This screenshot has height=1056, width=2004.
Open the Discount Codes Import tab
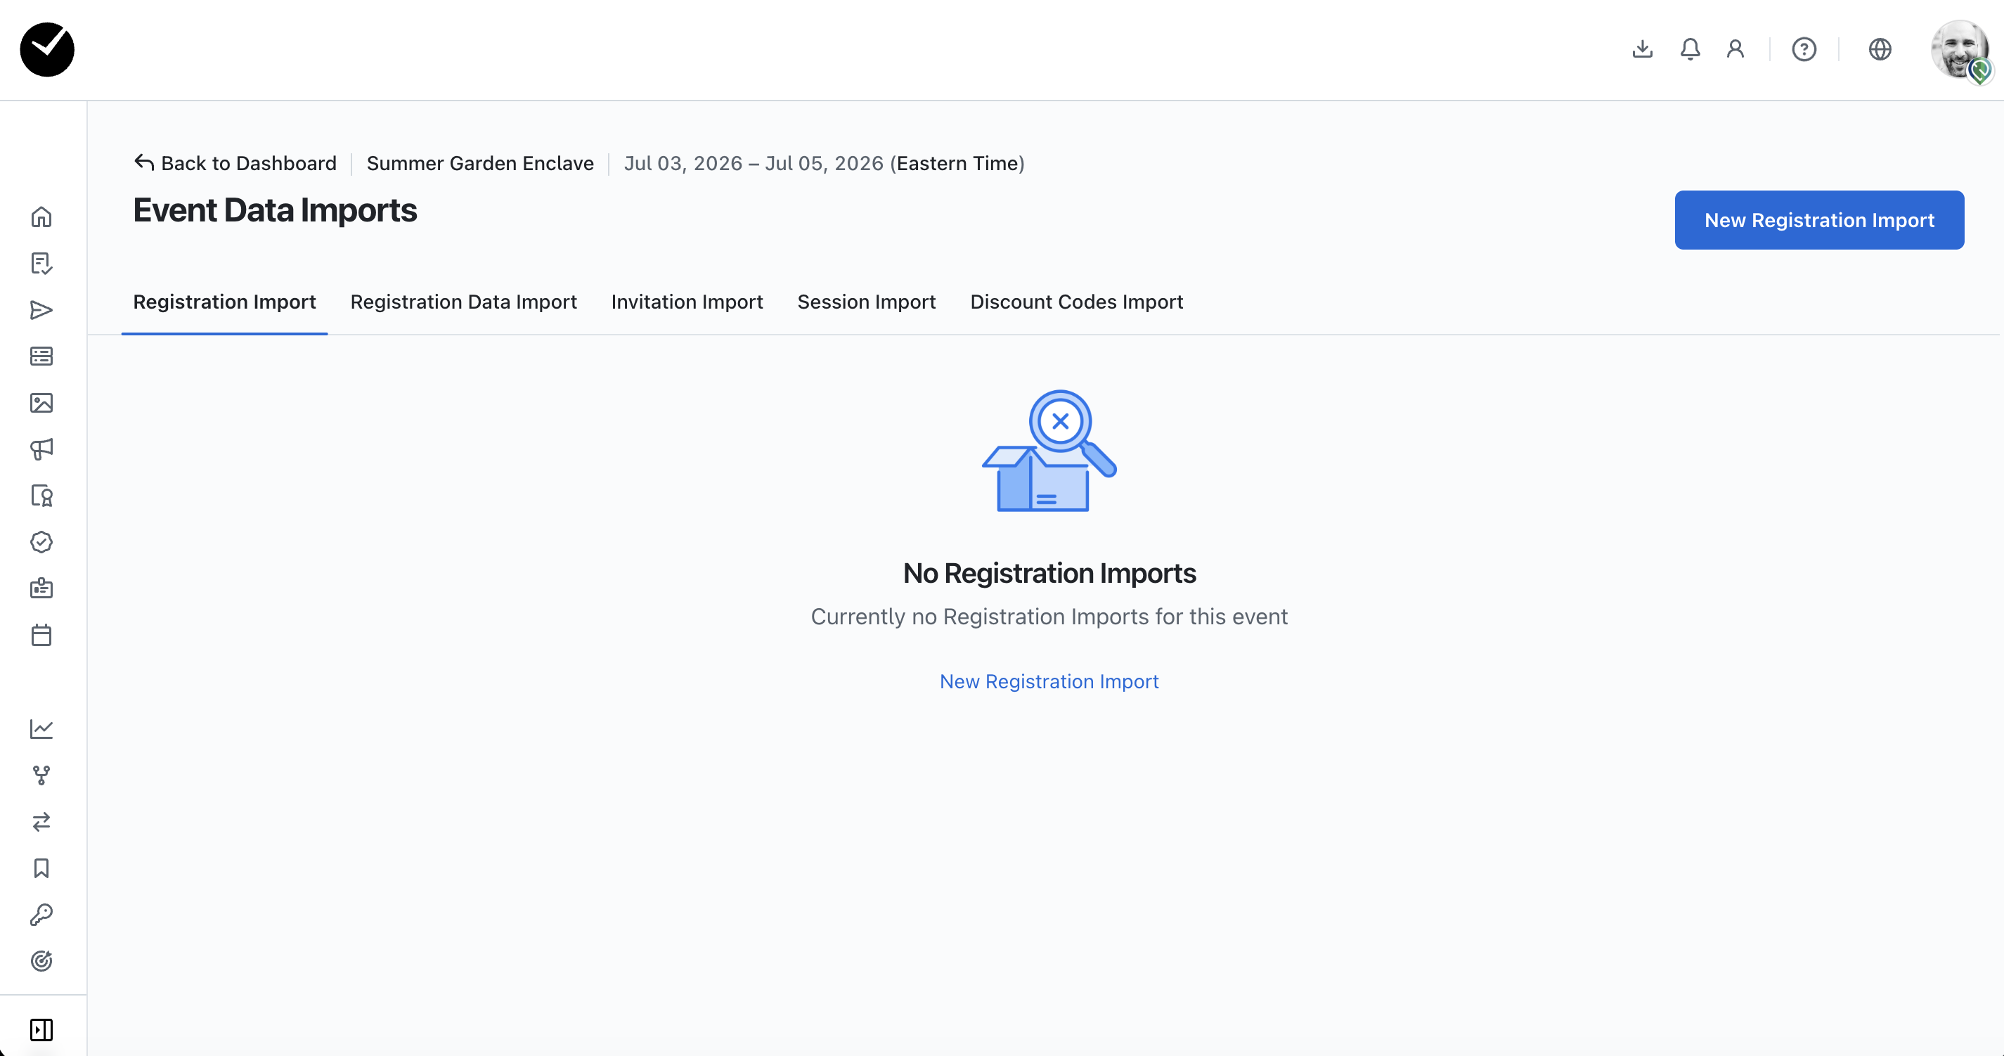click(x=1076, y=302)
